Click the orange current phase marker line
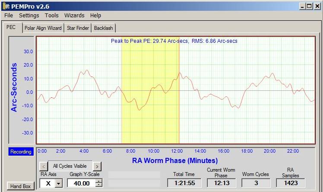 179,90
